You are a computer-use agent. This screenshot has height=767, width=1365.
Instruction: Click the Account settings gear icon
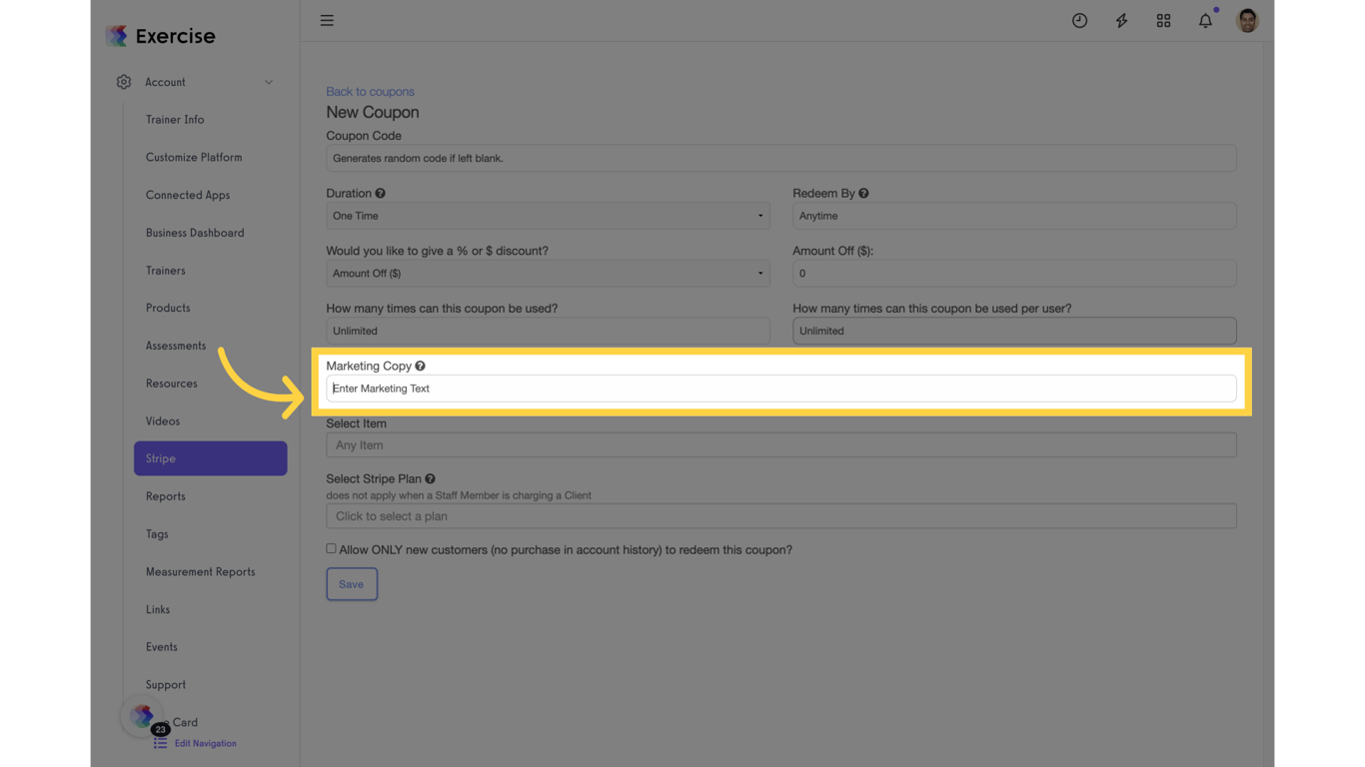(x=124, y=82)
